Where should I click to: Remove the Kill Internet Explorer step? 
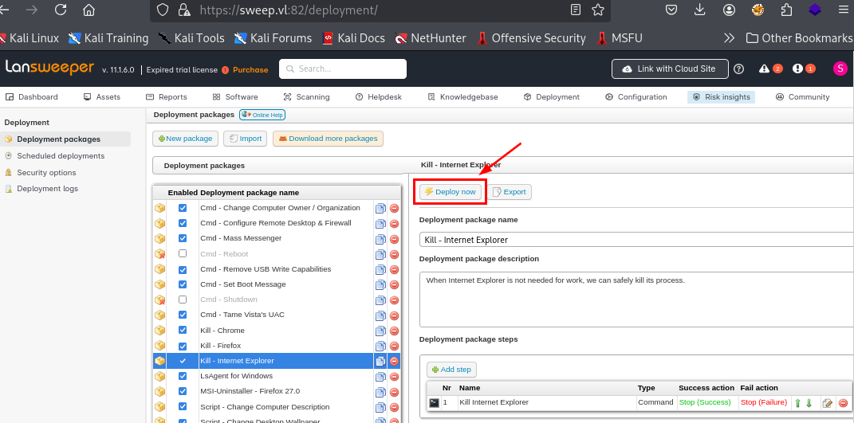[x=842, y=403]
